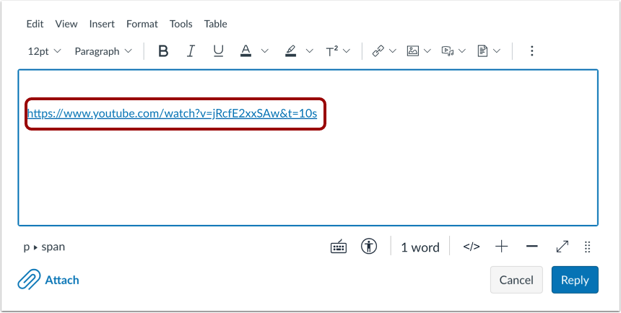Viewport: 621px width, 313px height.
Task: Click the minus icon in status bar
Action: (532, 247)
